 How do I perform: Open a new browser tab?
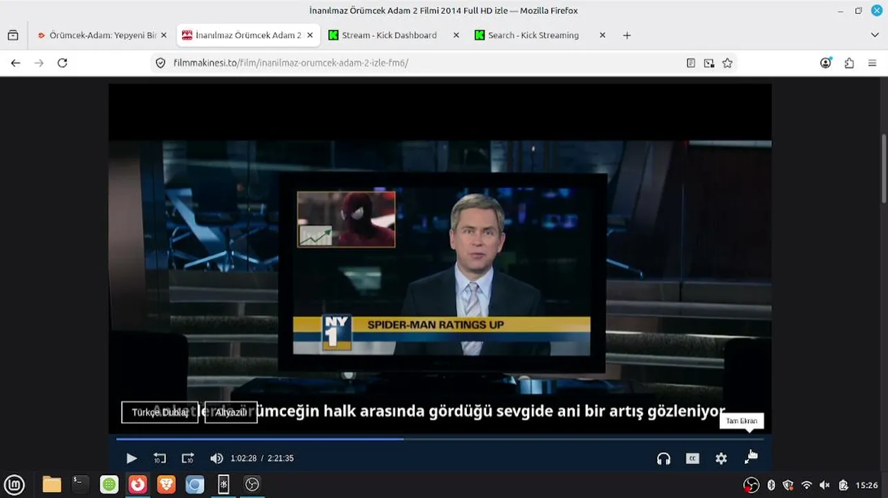tap(627, 35)
